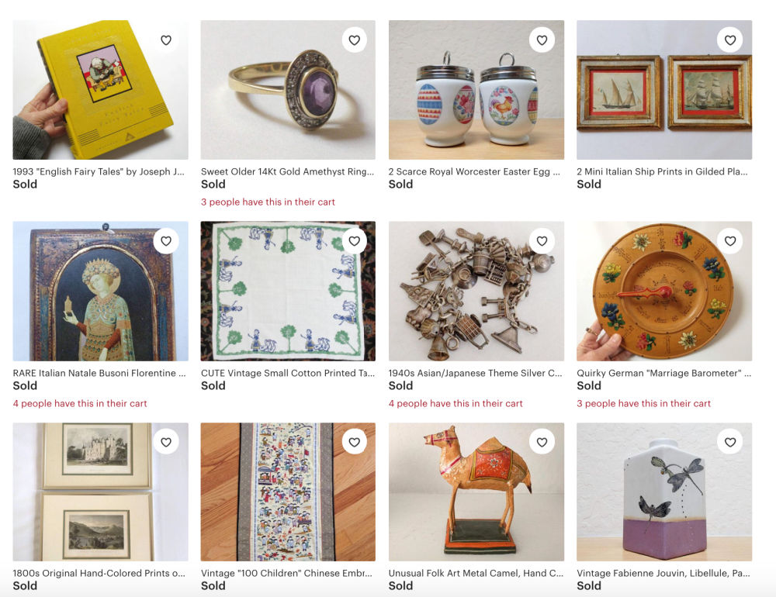Click heart icon on the amethyst ring
Image resolution: width=776 pixels, height=597 pixels.
coord(355,40)
